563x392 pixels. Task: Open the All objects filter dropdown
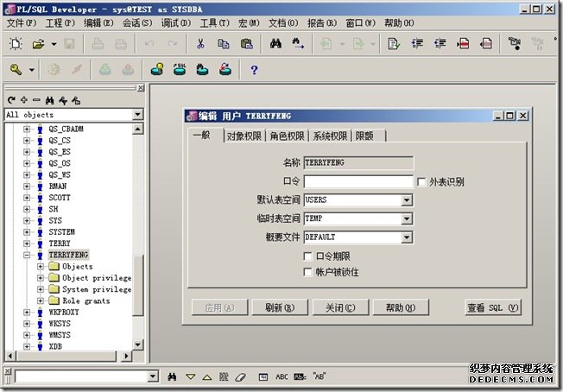coord(137,115)
